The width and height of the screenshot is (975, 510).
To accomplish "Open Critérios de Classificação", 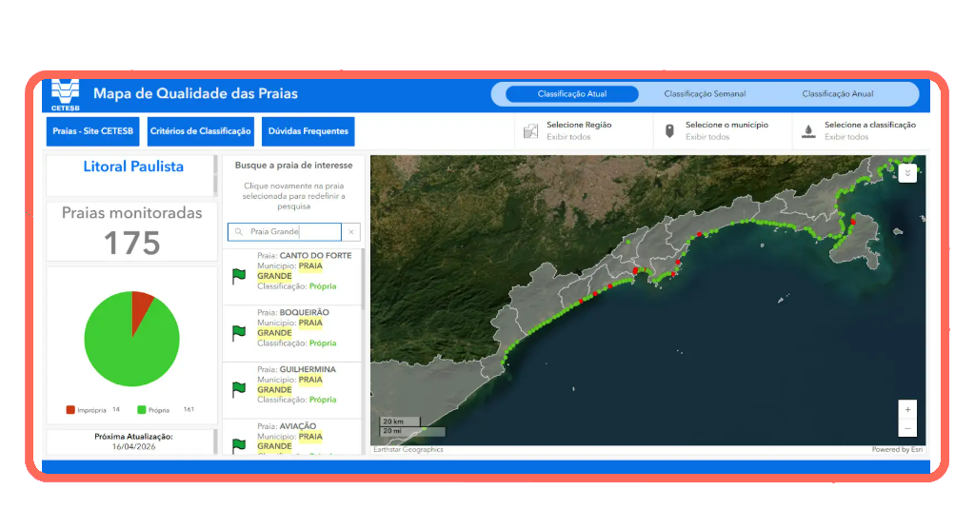I will tap(200, 131).
